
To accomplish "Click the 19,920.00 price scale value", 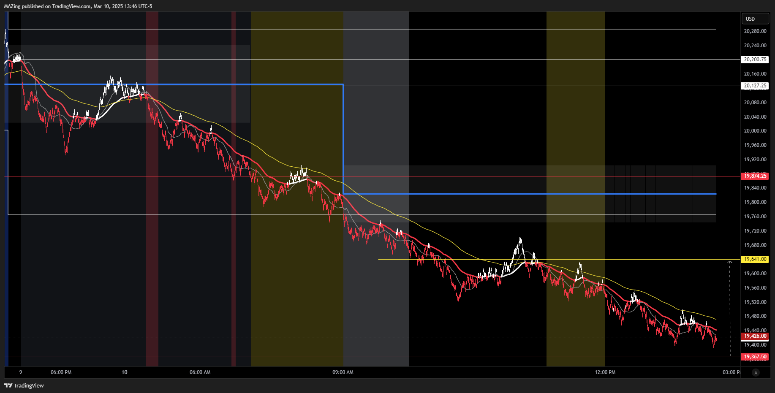I will tap(755, 160).
